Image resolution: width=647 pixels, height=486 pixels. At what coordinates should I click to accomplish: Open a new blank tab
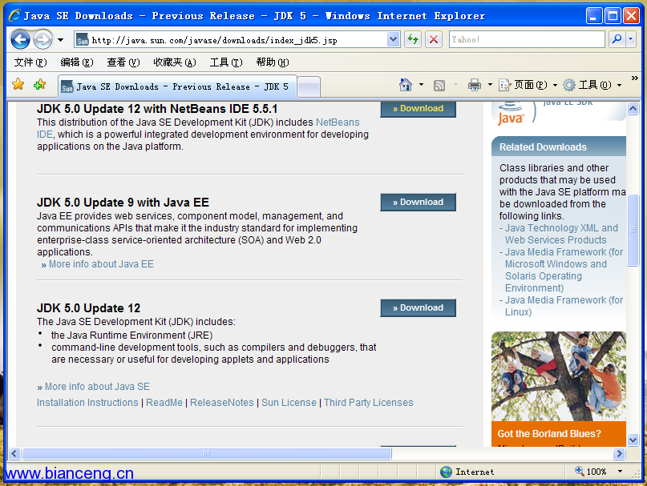pos(309,87)
